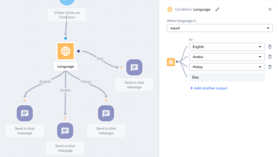Open the English branch chat message node
The image size is (278, 157).
[25, 113]
